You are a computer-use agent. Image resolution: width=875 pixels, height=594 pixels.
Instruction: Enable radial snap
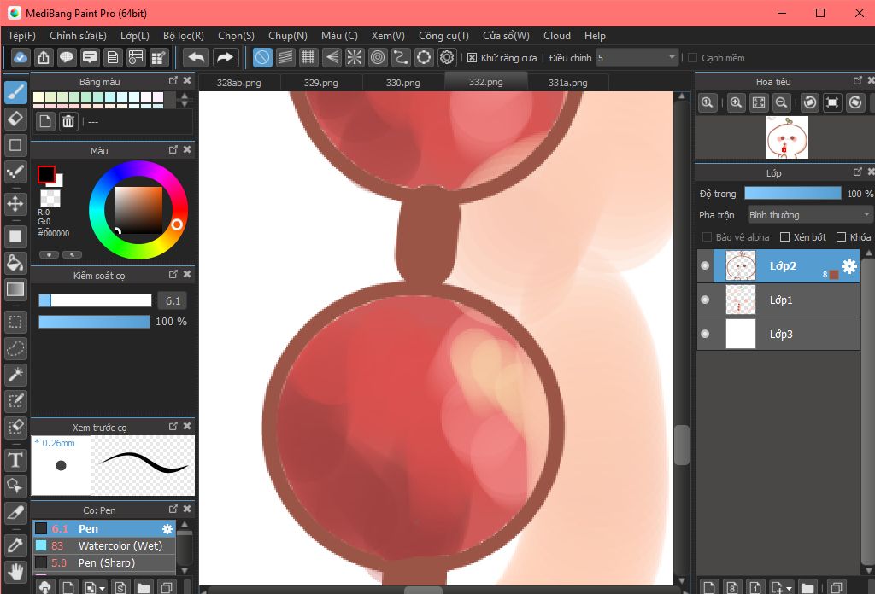(355, 57)
